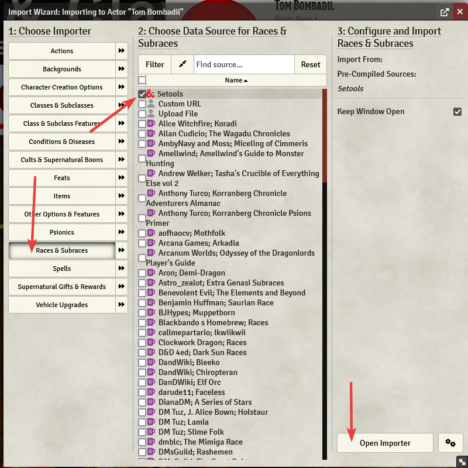Screen dimensions: 468x468
Task: Sort sources by Name column header
Action: (236, 80)
